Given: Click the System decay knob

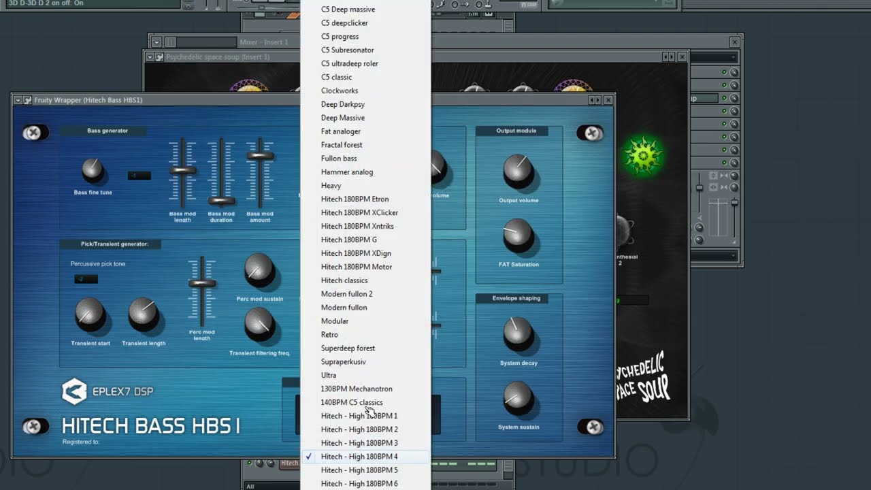Looking at the screenshot, I should [x=519, y=334].
